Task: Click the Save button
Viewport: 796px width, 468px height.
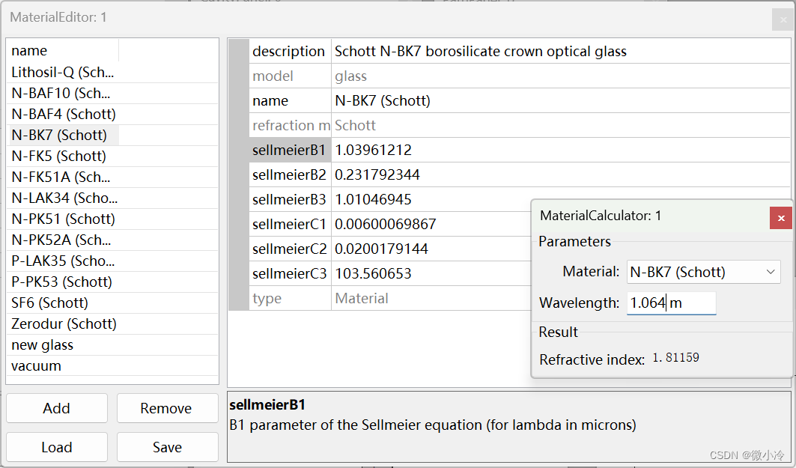Action: [168, 447]
